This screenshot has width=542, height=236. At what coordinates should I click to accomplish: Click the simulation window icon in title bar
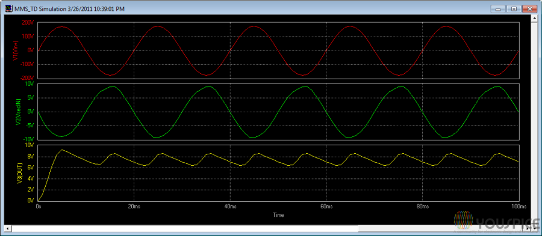click(x=8, y=8)
